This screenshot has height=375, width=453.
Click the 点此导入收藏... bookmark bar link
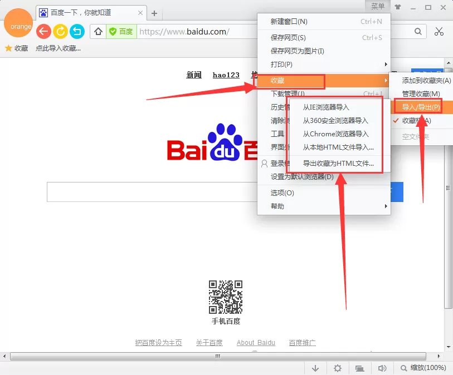click(x=58, y=48)
